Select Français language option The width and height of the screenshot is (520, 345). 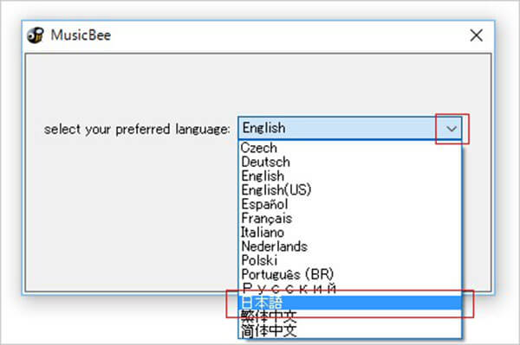point(350,218)
